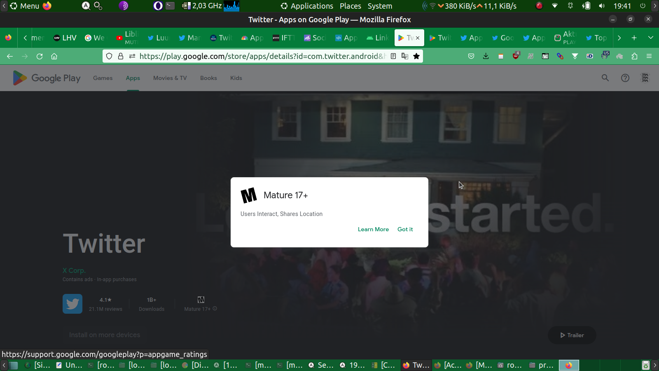Switch to the IFTT tab
659x371 pixels.
tap(283, 38)
